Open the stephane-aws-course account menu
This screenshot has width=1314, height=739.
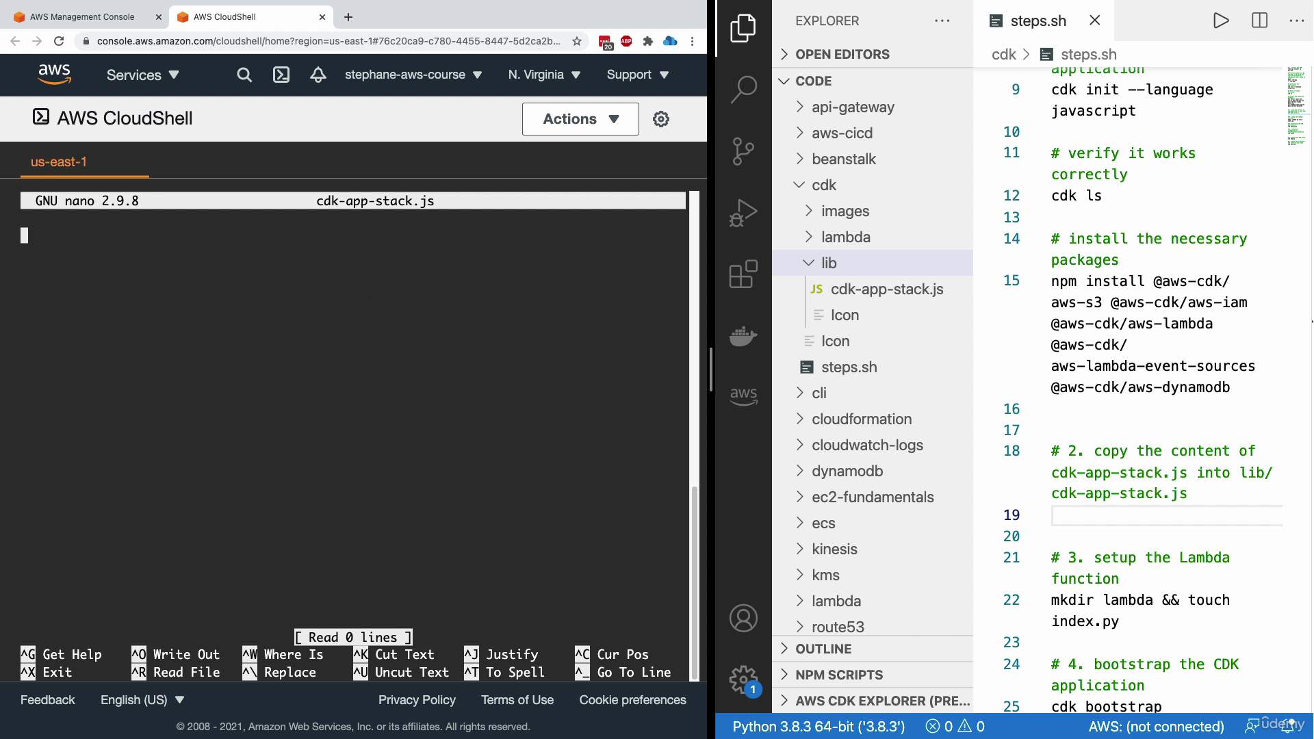tap(413, 75)
